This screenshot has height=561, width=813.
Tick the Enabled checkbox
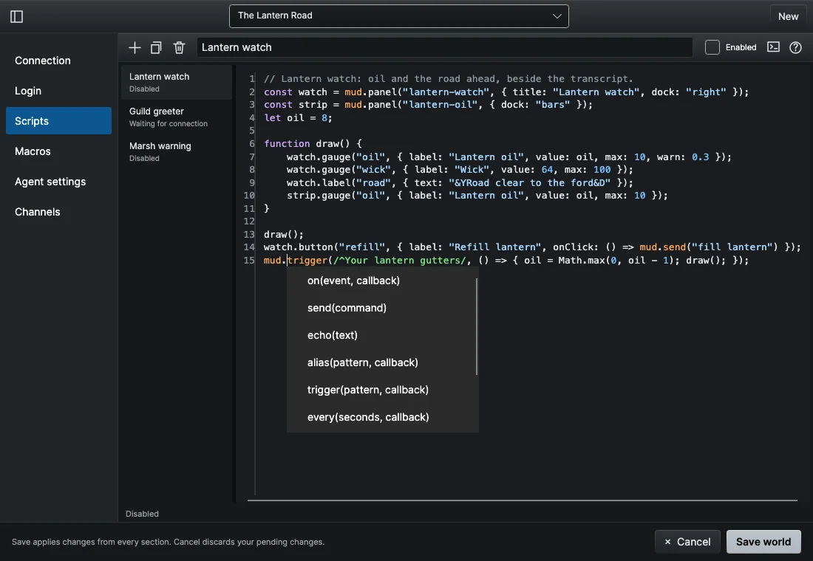[x=712, y=47]
